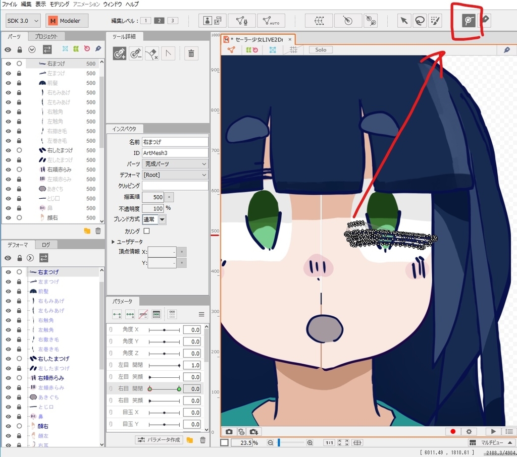Run automatic mesh generator (AUTO)
Screen dimensions: 517x457
click(x=271, y=21)
